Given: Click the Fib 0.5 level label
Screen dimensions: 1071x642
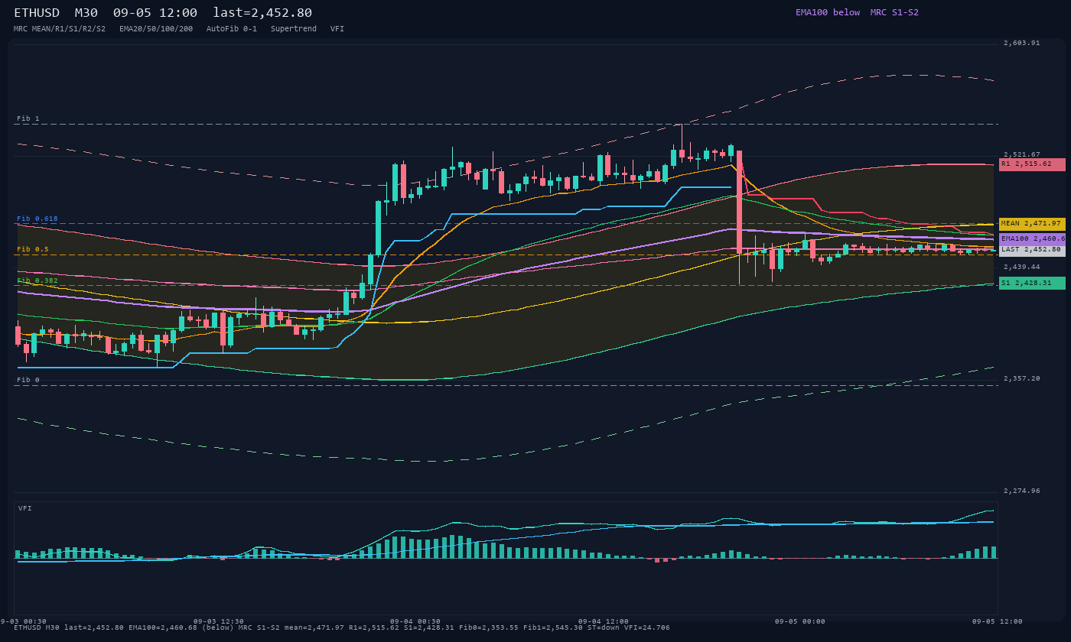Looking at the screenshot, I should click(x=33, y=250).
